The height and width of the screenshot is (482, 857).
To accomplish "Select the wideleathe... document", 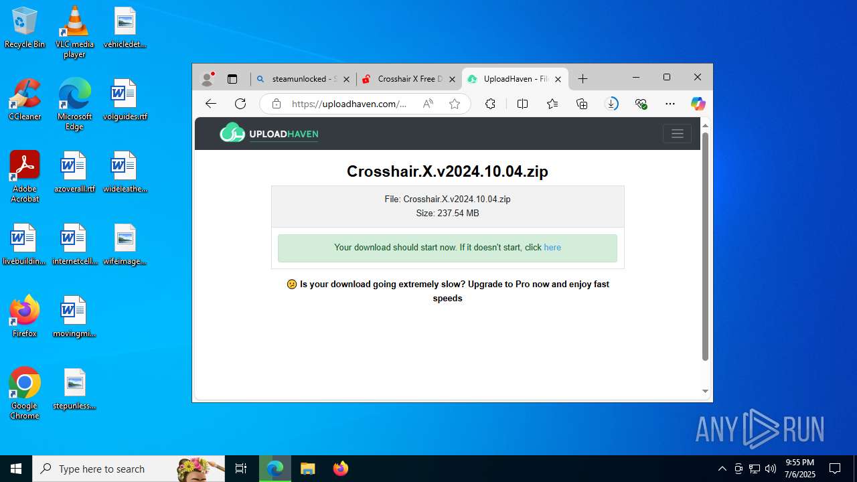I will click(x=125, y=172).
